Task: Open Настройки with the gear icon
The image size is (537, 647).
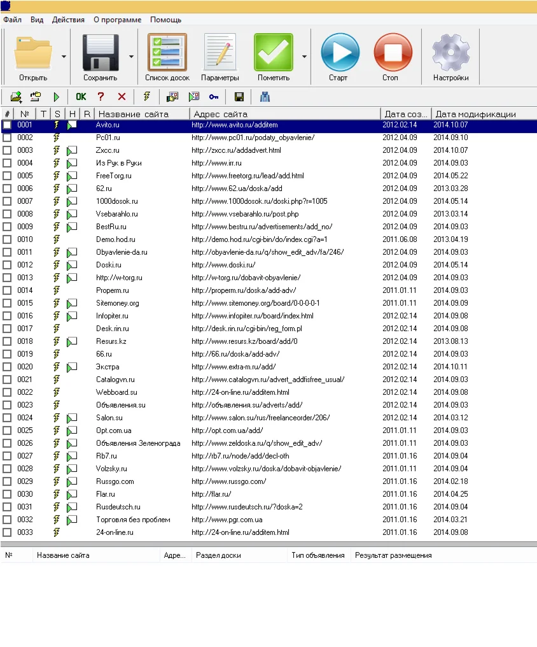Action: pos(450,52)
